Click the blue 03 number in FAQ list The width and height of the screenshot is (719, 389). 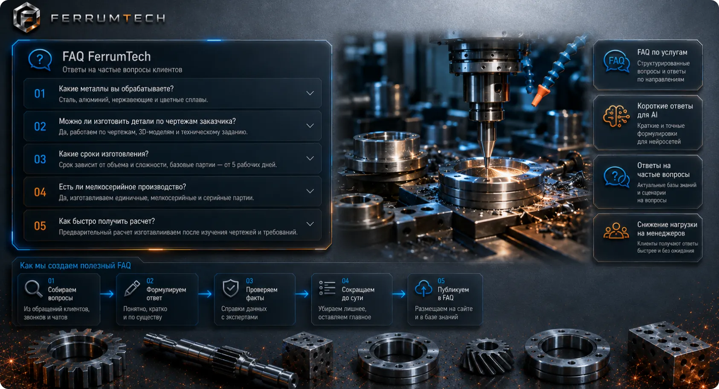pyautogui.click(x=40, y=159)
